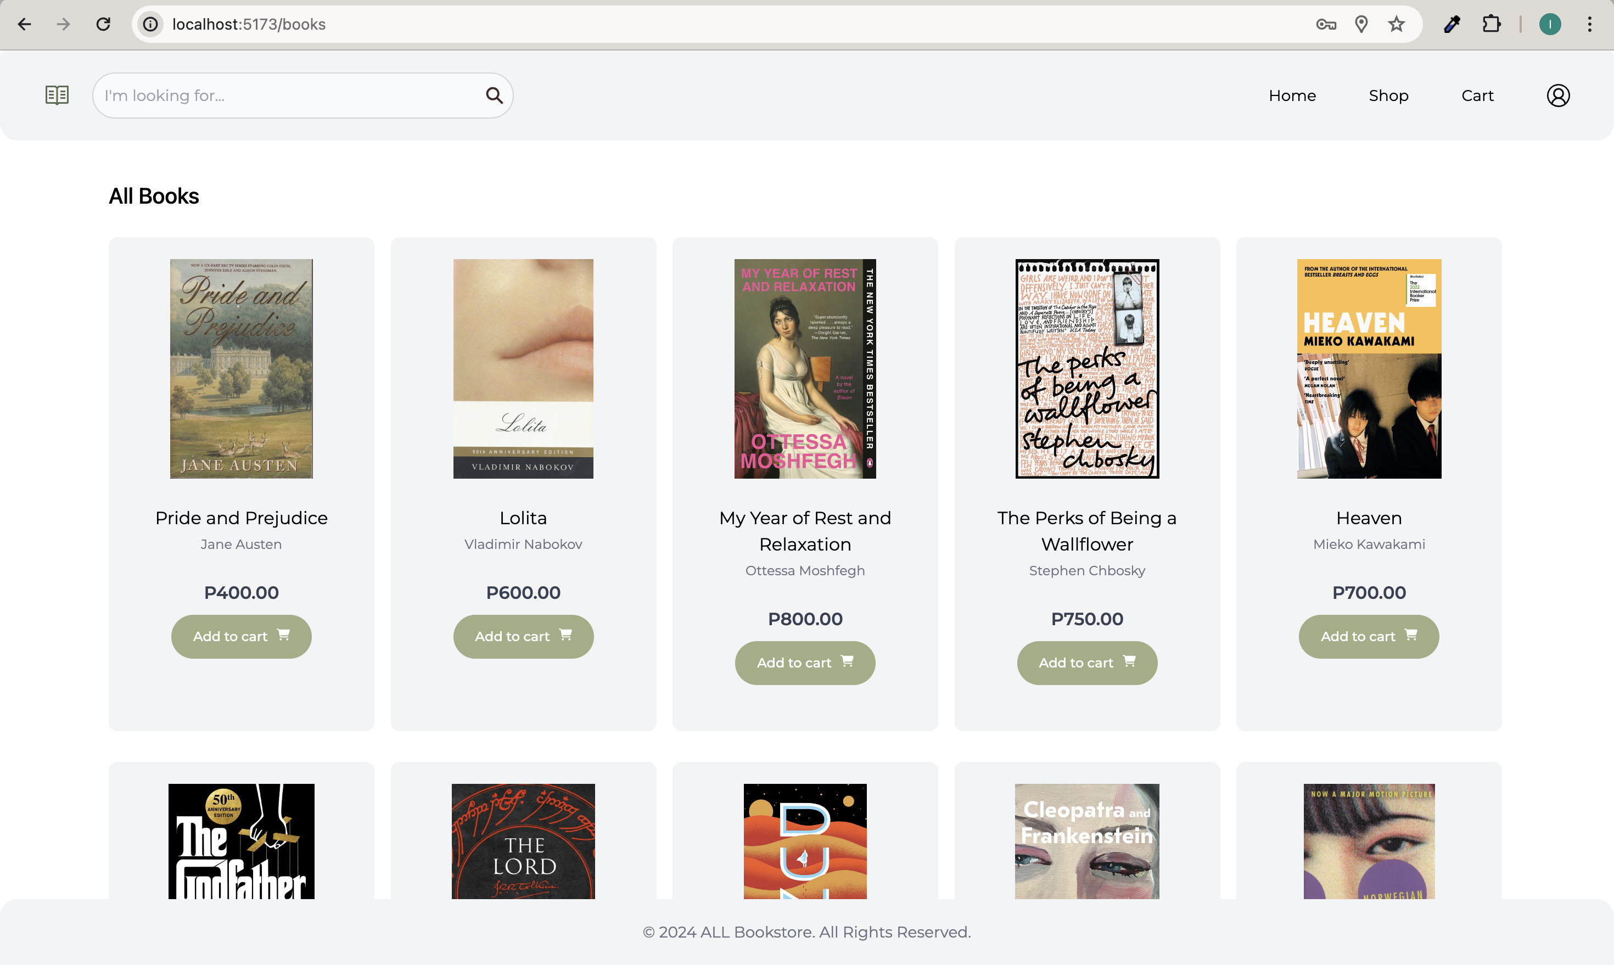Go to the Home page

point(1292,96)
